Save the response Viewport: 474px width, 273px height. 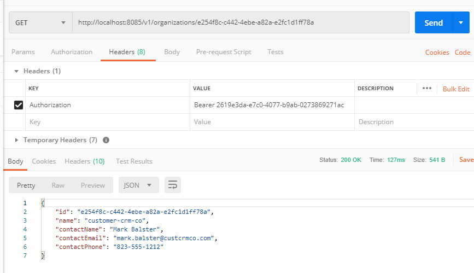click(x=466, y=160)
